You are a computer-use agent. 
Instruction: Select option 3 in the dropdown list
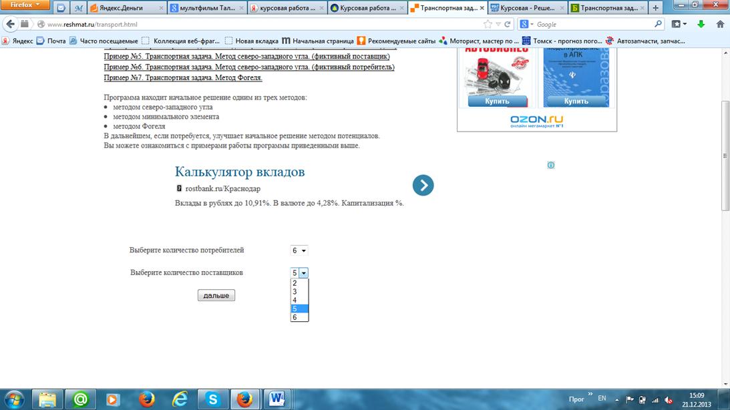point(299,292)
